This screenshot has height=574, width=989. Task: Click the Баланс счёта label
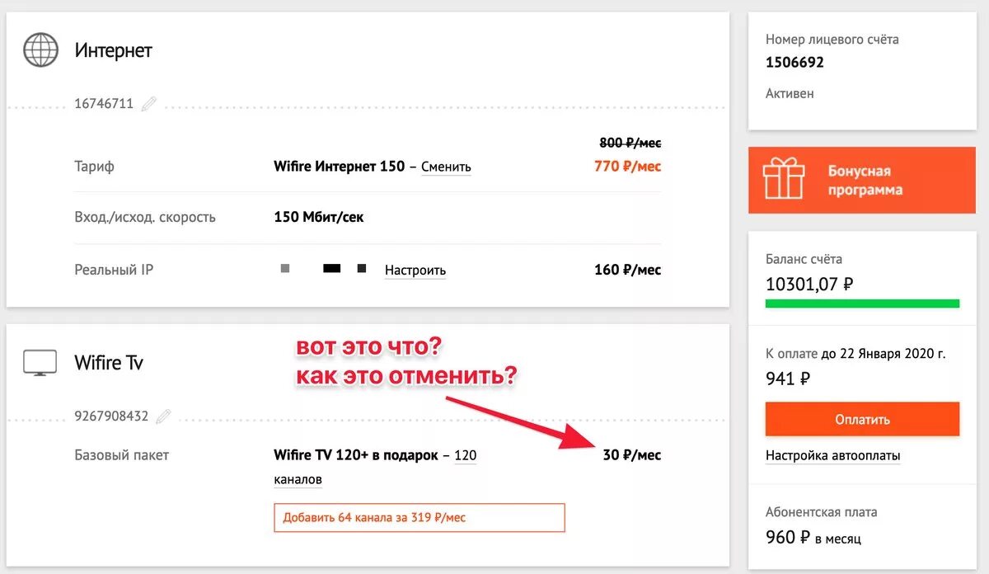click(804, 259)
